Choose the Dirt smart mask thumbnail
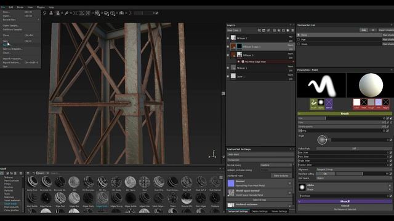The height and width of the screenshot is (221, 394). (x=74, y=183)
